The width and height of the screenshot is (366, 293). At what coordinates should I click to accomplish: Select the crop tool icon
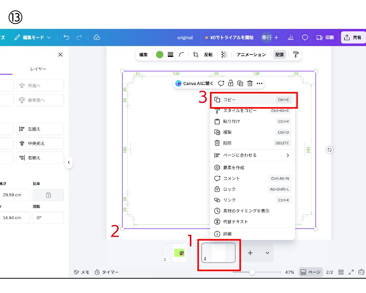[196, 55]
